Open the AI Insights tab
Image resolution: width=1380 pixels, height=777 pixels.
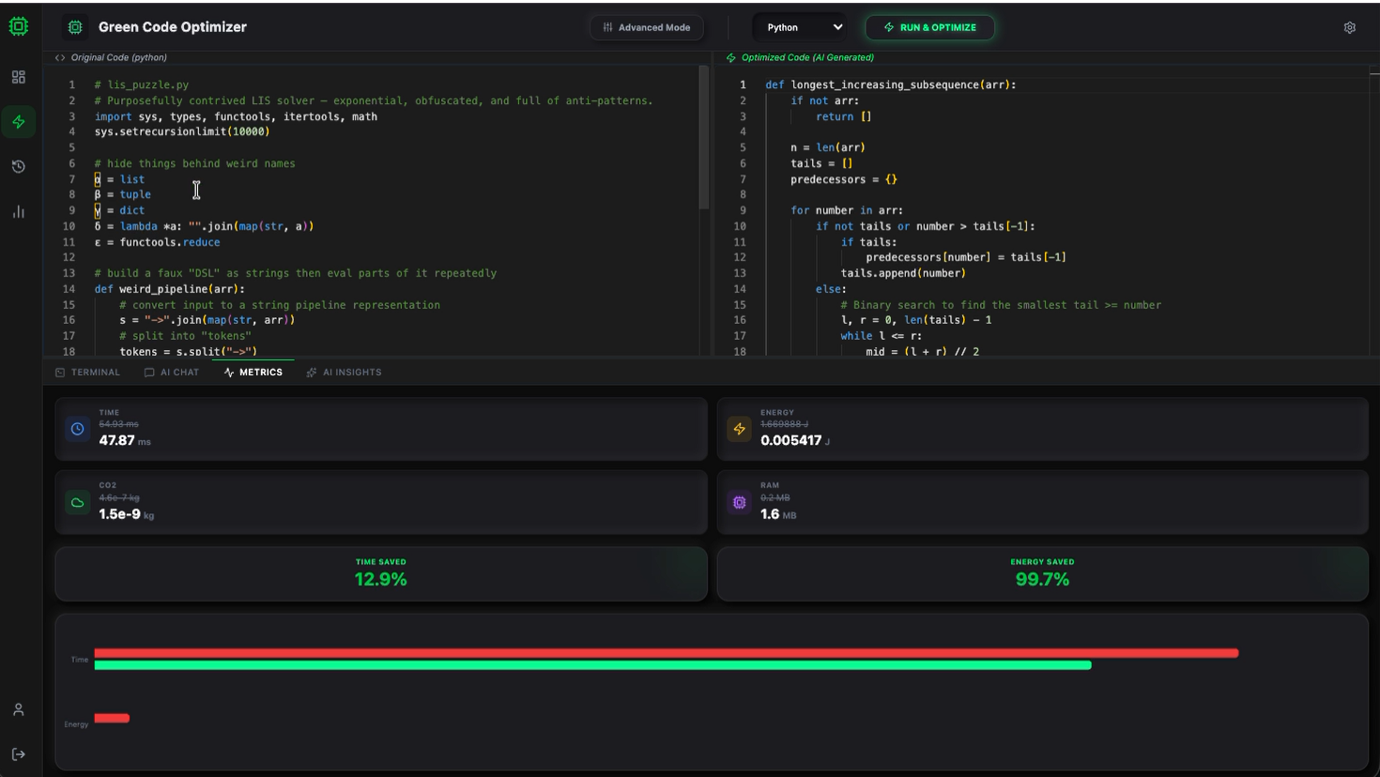pyautogui.click(x=345, y=373)
